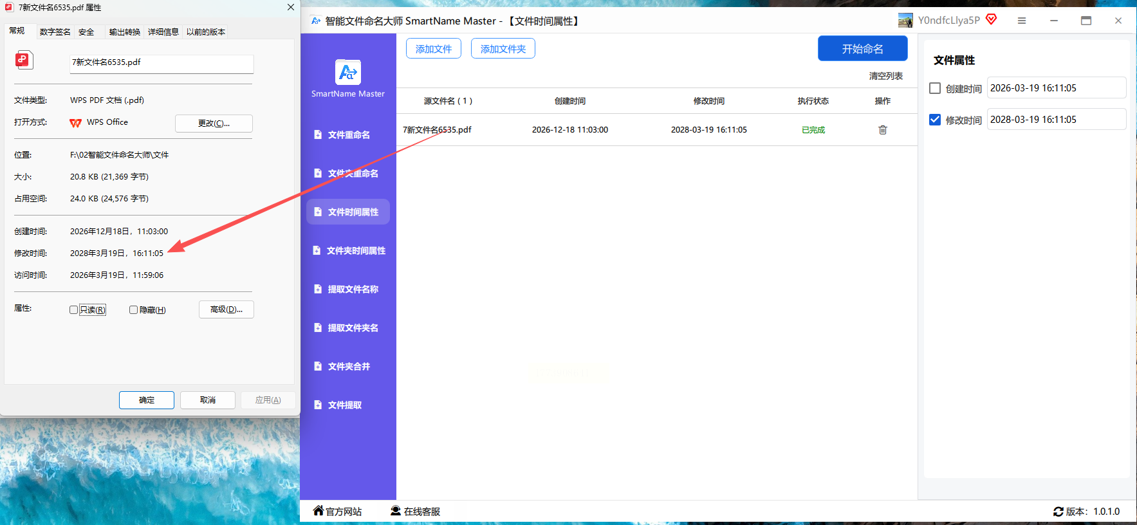Click the 提取文件名称 sidebar page icon
Image resolution: width=1137 pixels, height=525 pixels.
pyautogui.click(x=318, y=289)
